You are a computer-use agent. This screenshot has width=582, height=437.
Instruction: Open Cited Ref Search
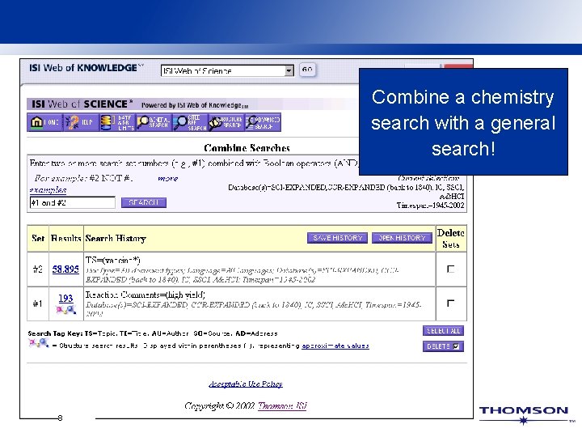(190, 122)
